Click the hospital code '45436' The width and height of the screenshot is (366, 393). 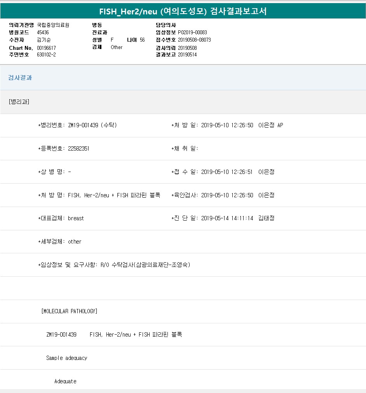tap(43, 33)
